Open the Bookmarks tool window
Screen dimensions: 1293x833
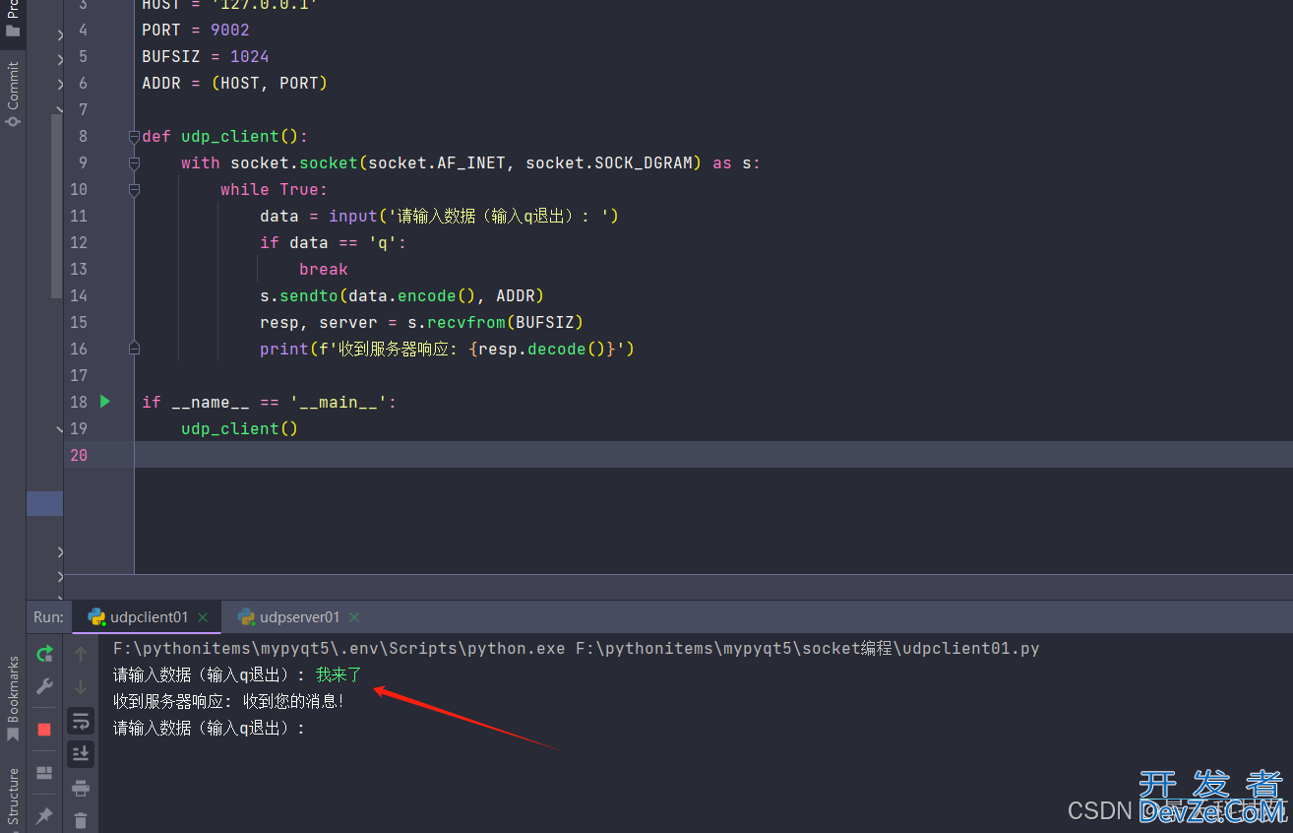click(13, 699)
